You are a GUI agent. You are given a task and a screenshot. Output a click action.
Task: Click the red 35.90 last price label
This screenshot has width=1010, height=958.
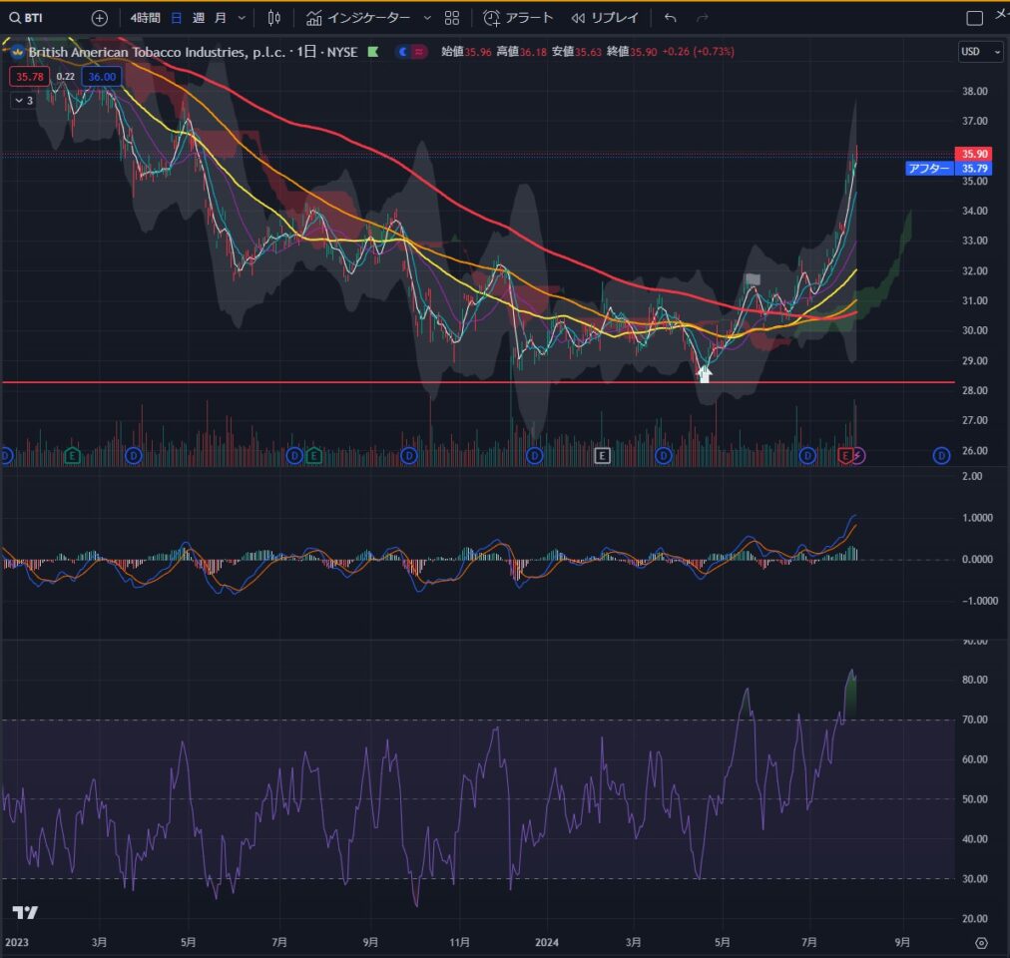973,154
